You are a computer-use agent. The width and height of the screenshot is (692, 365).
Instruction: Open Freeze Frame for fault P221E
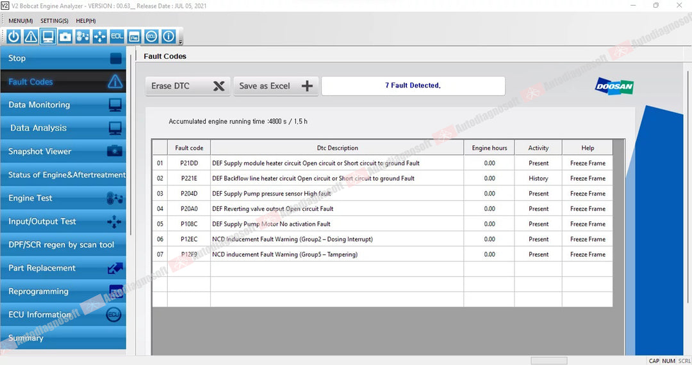click(x=588, y=178)
